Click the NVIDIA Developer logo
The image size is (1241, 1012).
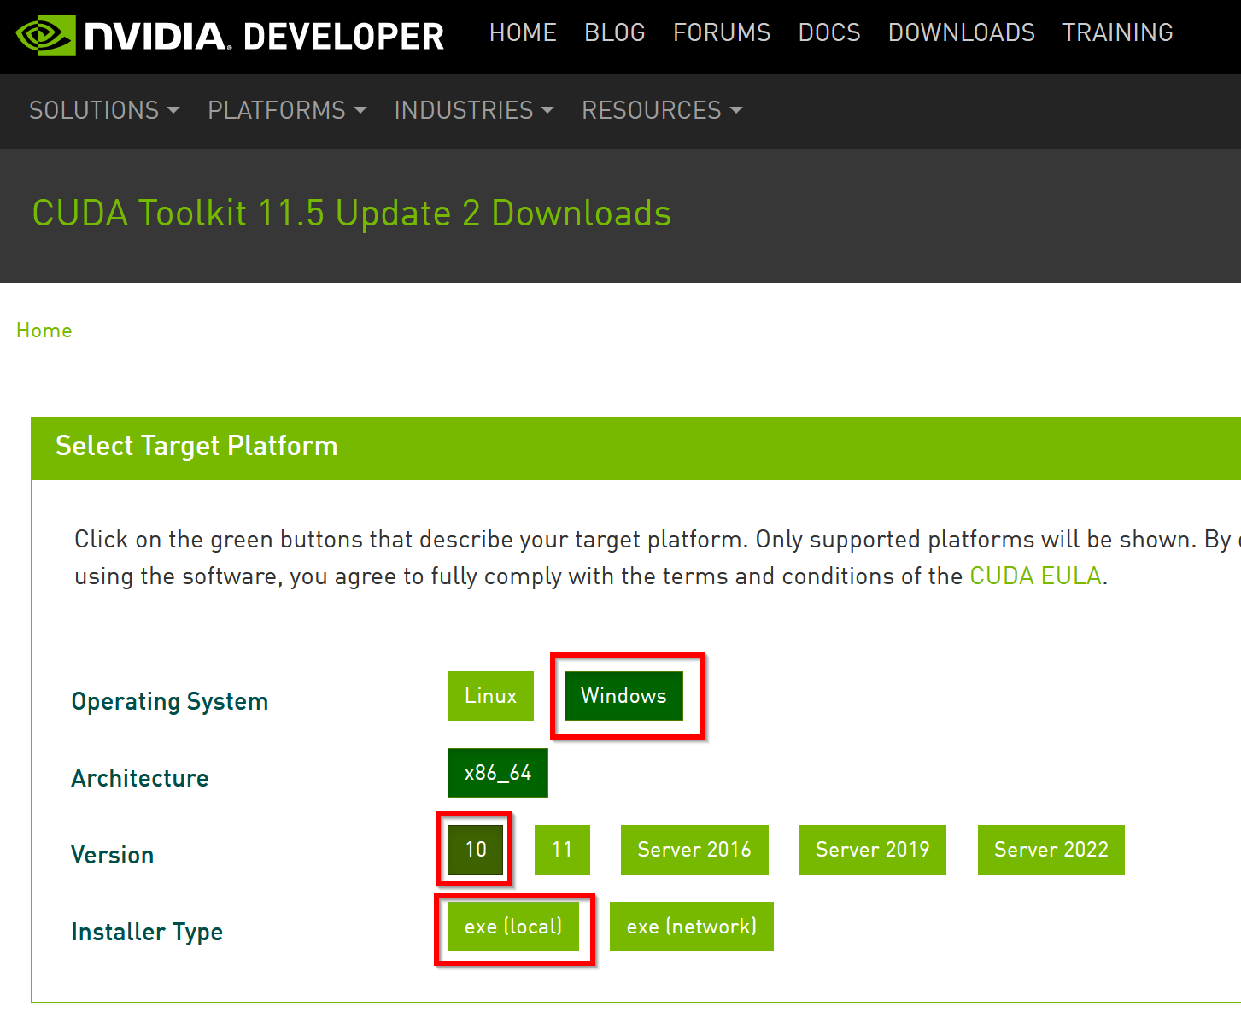coord(231,36)
